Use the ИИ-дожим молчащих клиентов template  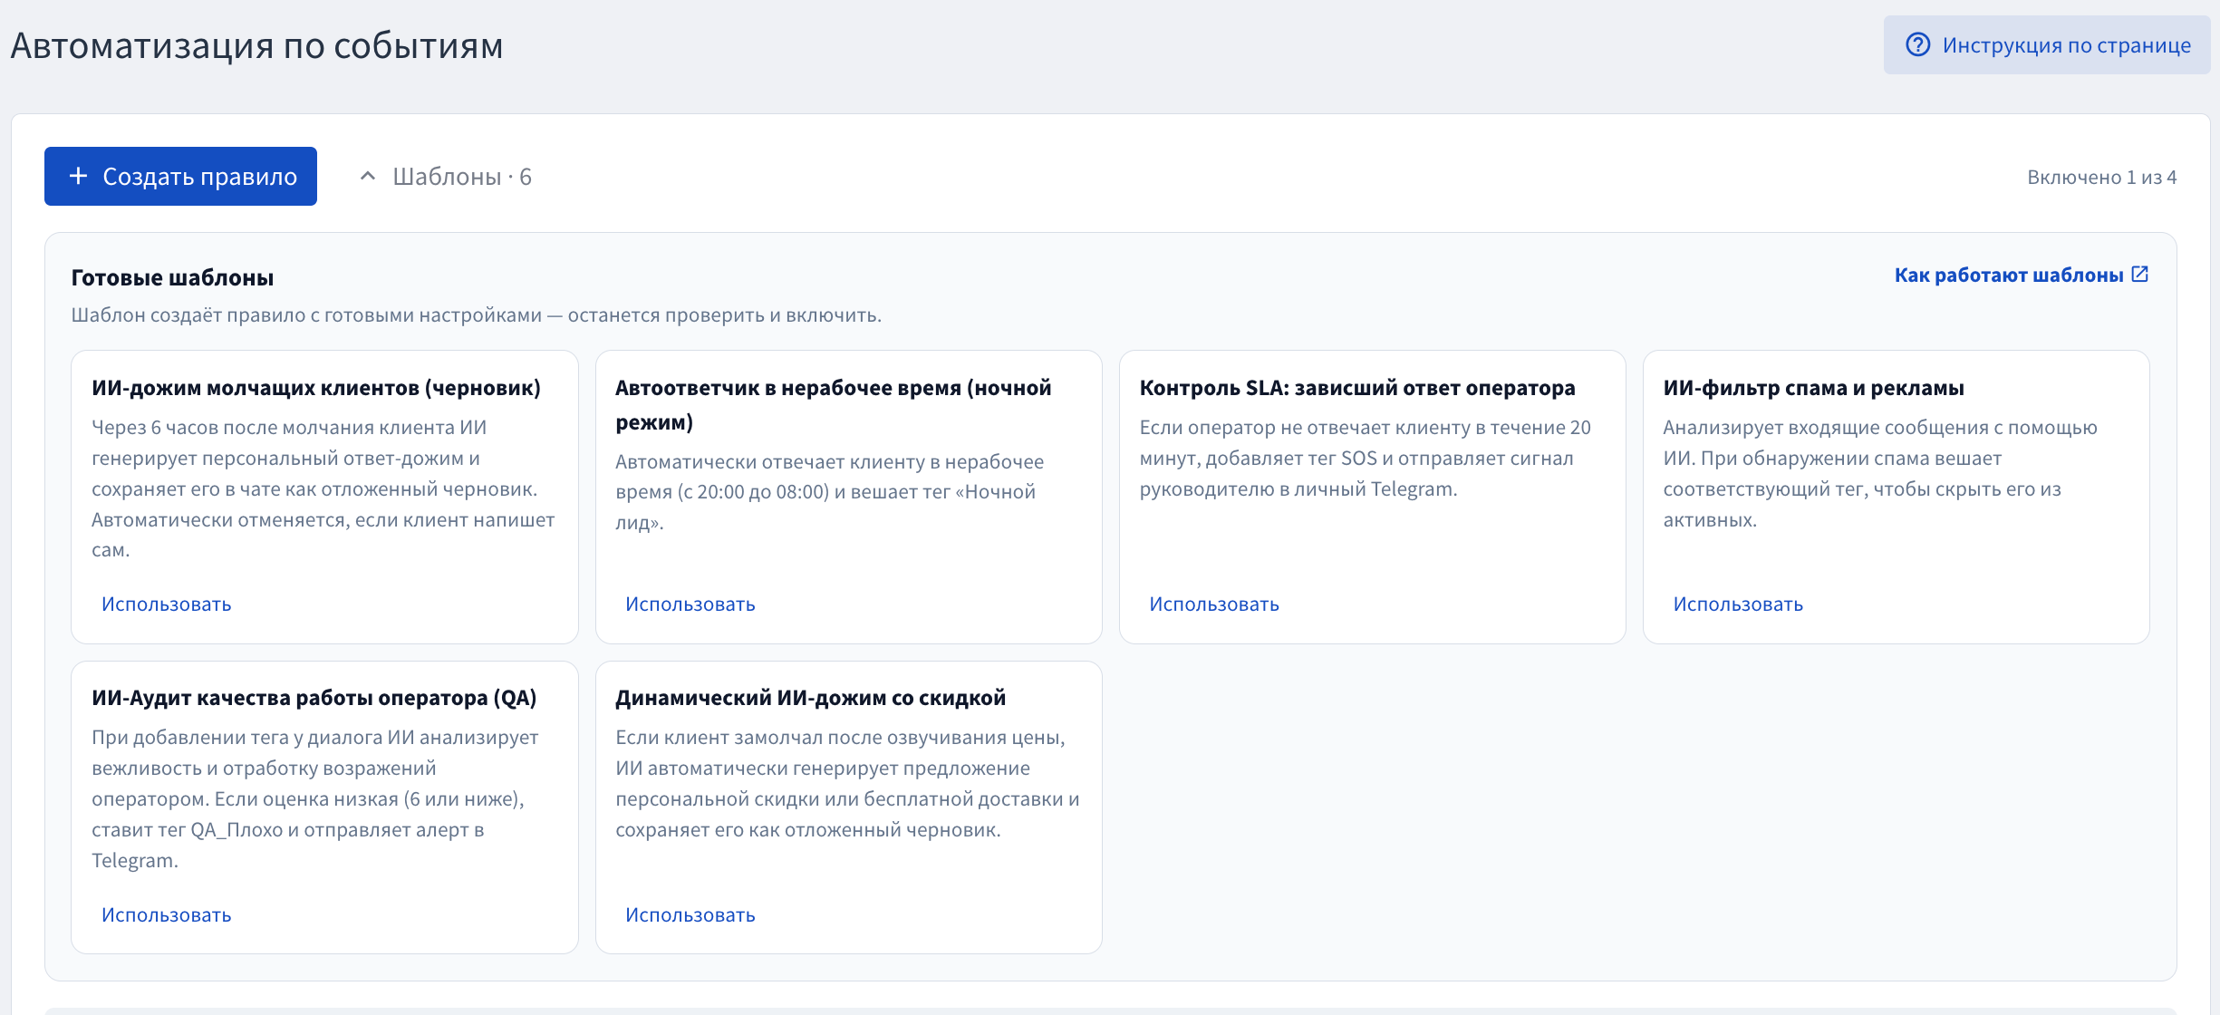coord(167,604)
